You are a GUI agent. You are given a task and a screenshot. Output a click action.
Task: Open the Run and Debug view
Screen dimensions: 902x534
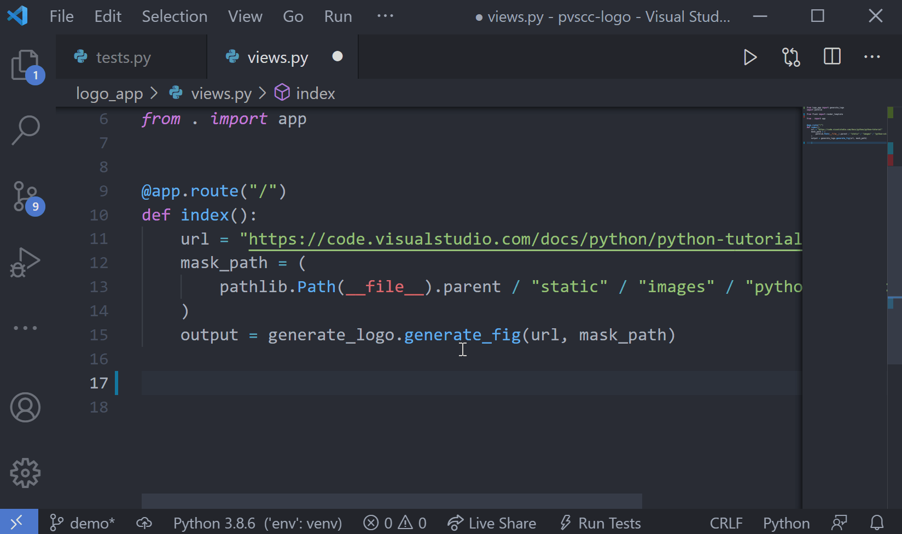25,263
